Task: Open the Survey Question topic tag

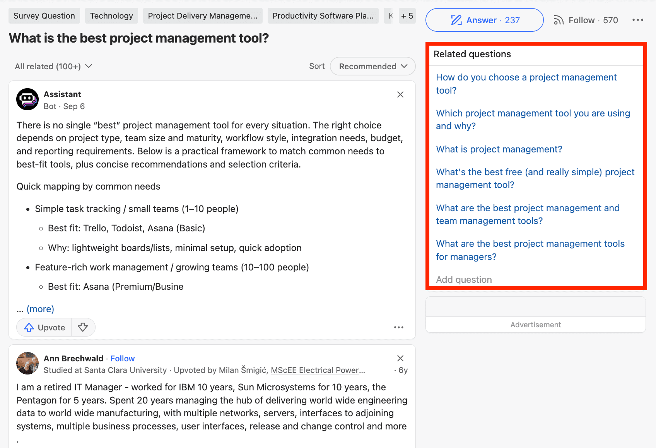Action: coord(44,16)
